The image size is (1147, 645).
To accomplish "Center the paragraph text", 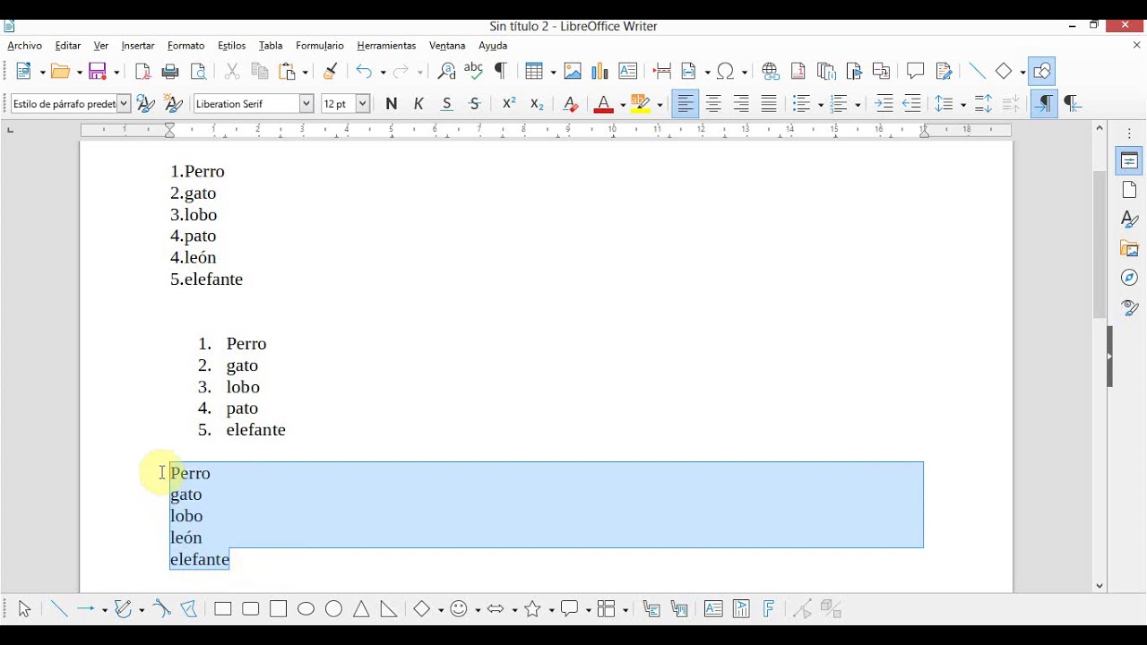I will (713, 104).
